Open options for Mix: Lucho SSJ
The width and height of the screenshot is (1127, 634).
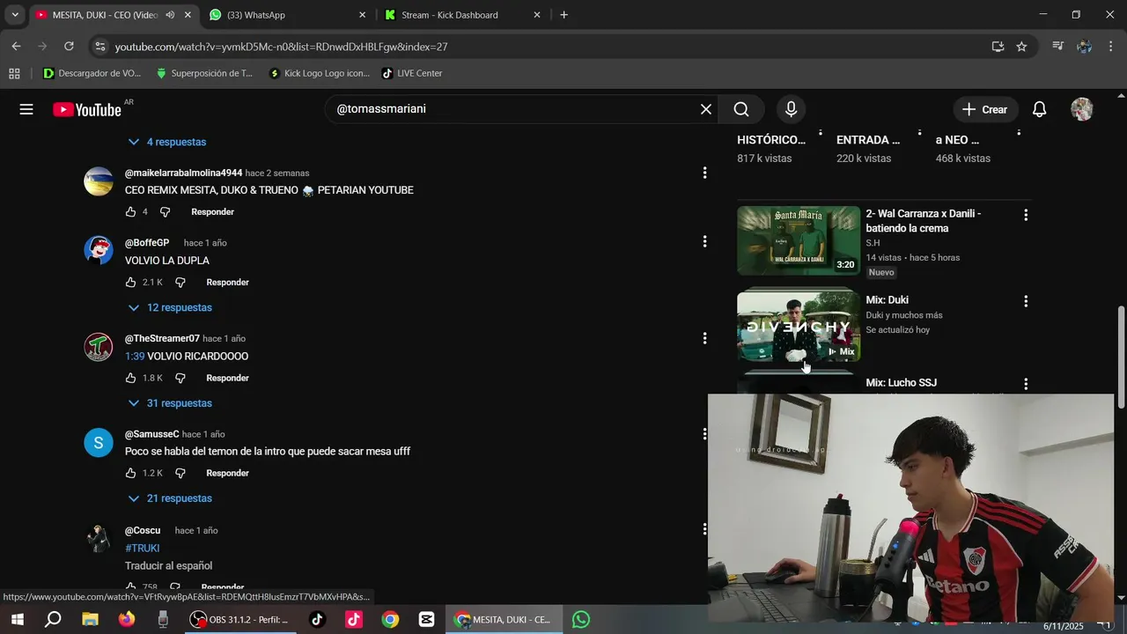1025,384
